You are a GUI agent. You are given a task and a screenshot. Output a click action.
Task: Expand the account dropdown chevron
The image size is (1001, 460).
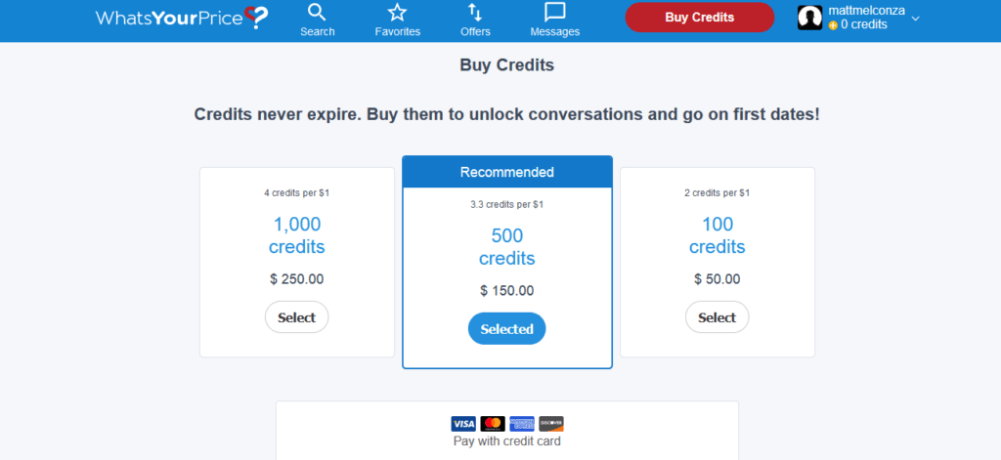(x=915, y=19)
